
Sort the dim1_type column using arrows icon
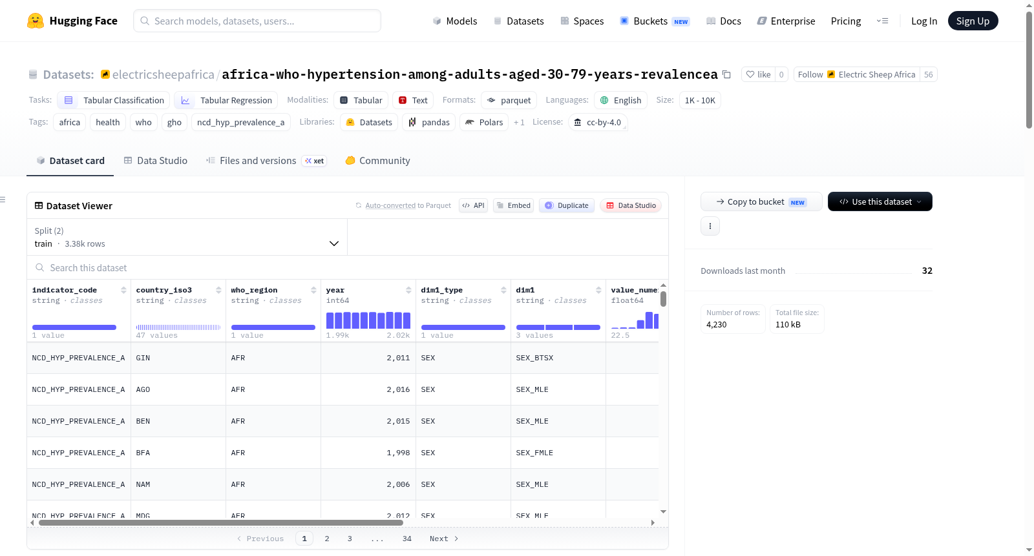(x=503, y=290)
